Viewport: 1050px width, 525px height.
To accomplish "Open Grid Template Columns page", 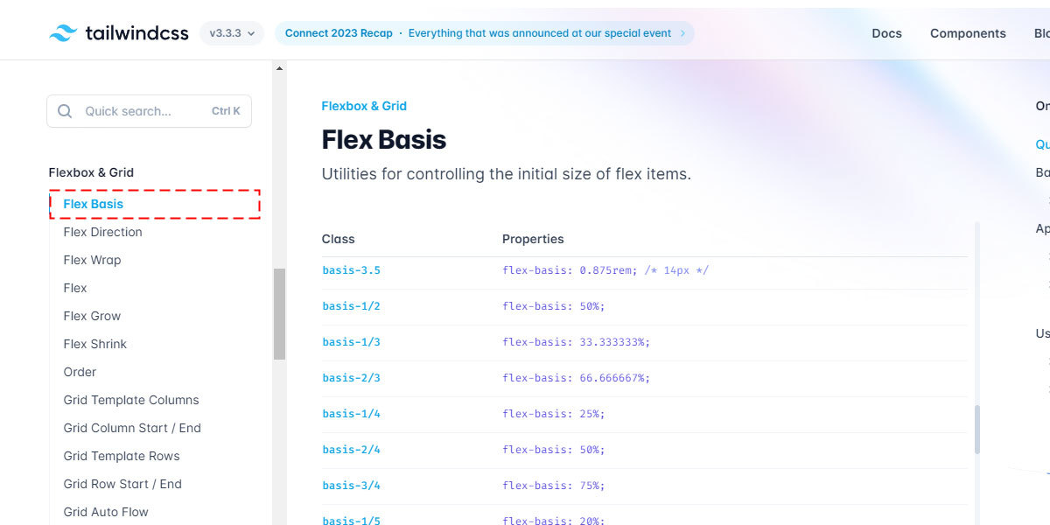I will coord(131,400).
